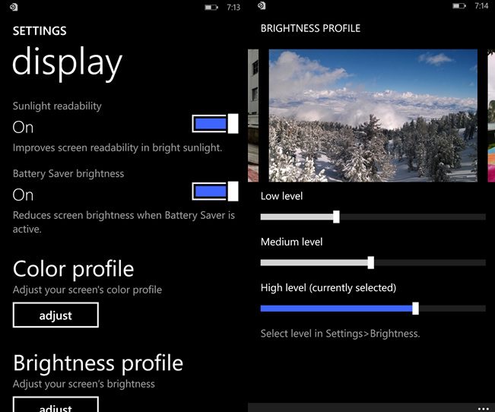Tap the battery icon beside 7:13

point(211,8)
